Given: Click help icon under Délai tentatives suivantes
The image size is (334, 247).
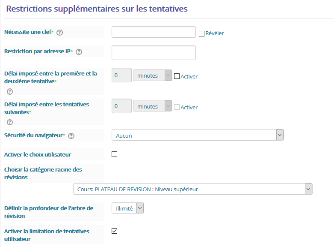Looking at the screenshot, I should [10, 122].
